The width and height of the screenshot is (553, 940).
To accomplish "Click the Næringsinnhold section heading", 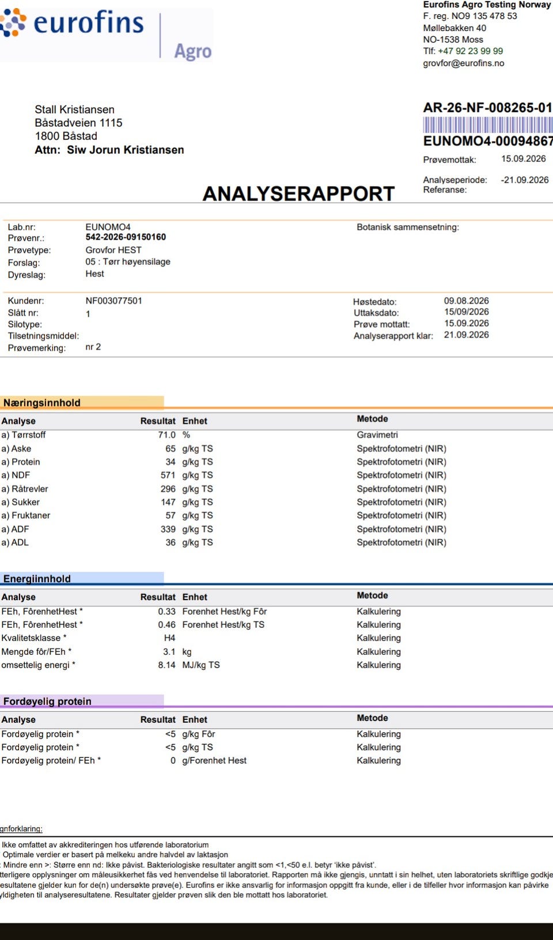I will click(41, 403).
